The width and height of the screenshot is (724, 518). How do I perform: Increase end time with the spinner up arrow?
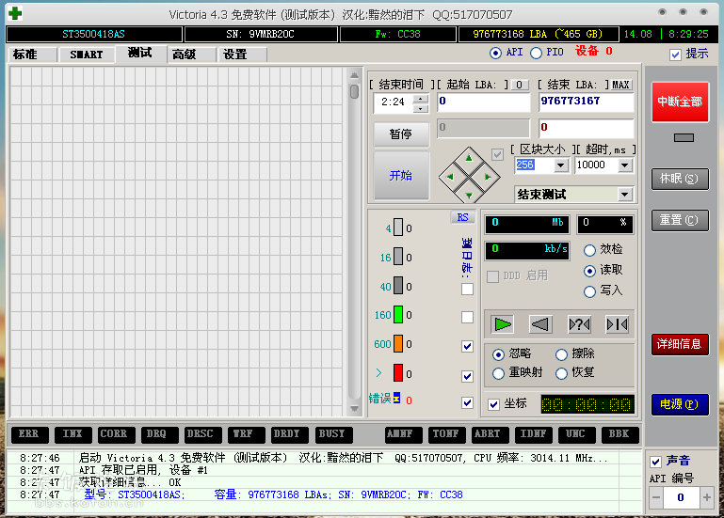(x=420, y=99)
